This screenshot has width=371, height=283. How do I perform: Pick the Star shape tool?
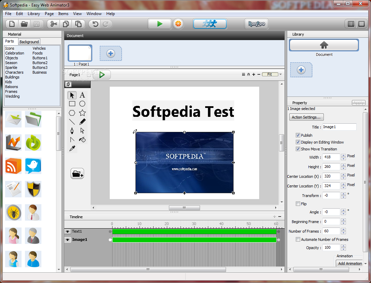tap(82, 113)
